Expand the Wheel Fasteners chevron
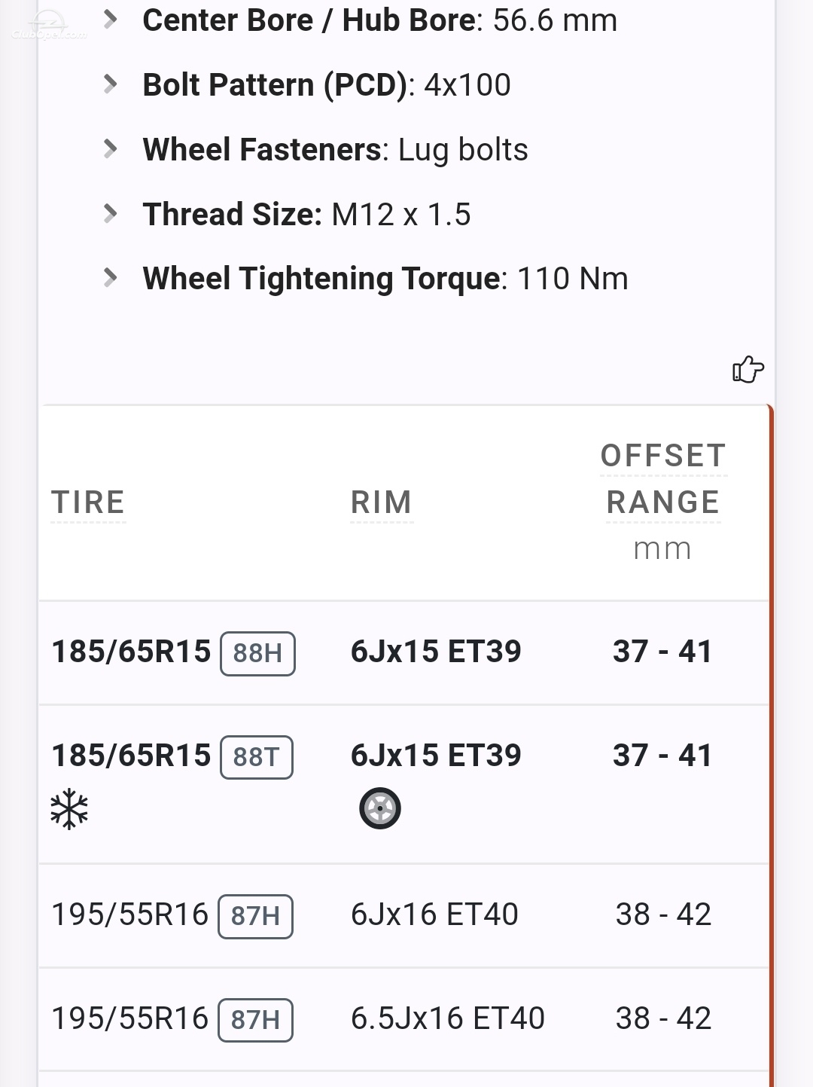The height and width of the screenshot is (1087, 813). 110,148
